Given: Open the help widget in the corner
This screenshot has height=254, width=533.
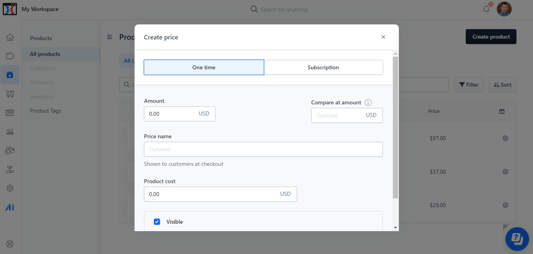Looking at the screenshot, I should (x=517, y=239).
